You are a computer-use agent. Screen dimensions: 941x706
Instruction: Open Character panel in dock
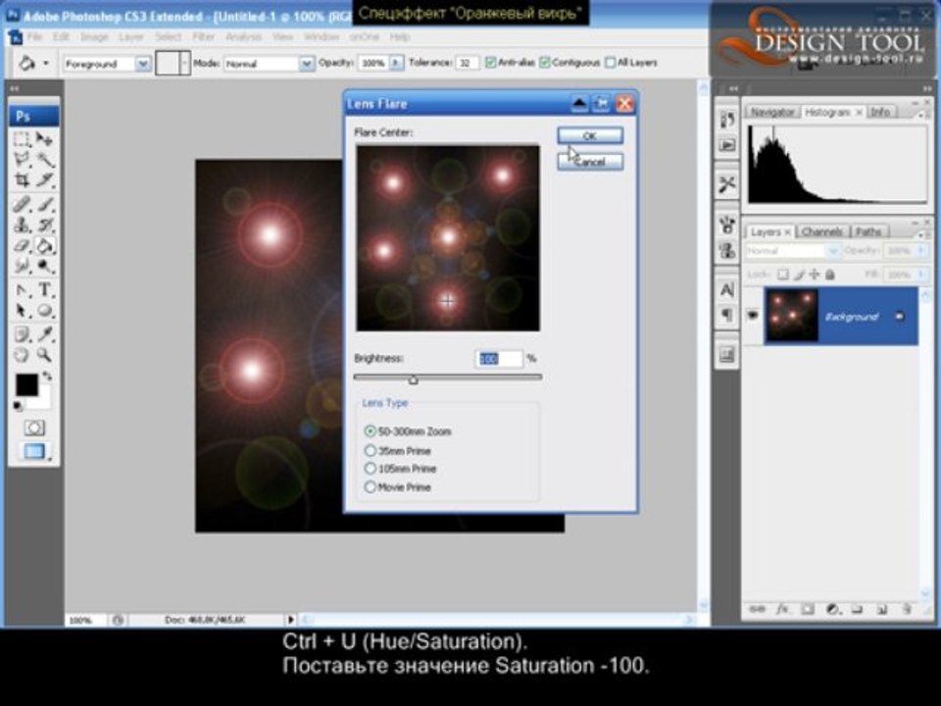(726, 290)
